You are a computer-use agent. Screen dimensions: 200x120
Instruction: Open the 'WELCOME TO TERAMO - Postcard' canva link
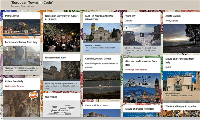22,70
